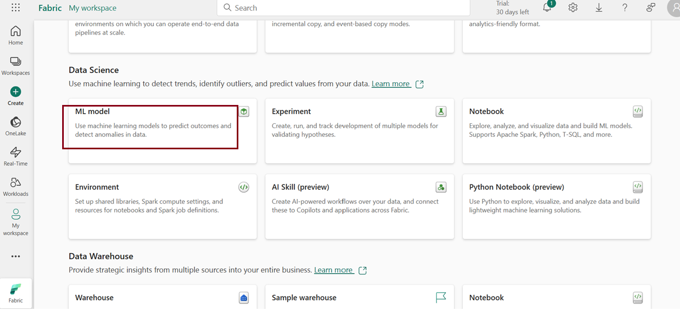The width and height of the screenshot is (680, 317).
Task: Go to Home in left sidebar
Action: [16, 35]
